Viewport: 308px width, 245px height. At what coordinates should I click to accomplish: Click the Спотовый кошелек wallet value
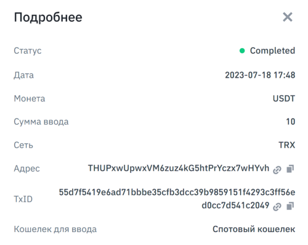point(254,229)
